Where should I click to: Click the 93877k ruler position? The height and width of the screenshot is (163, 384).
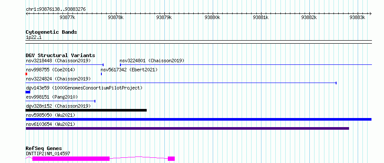tap(67, 17)
